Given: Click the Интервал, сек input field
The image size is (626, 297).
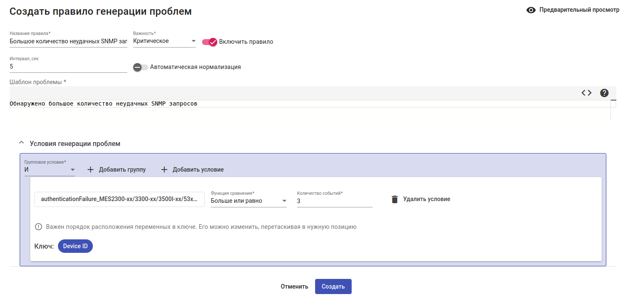Looking at the screenshot, I should pos(68,66).
